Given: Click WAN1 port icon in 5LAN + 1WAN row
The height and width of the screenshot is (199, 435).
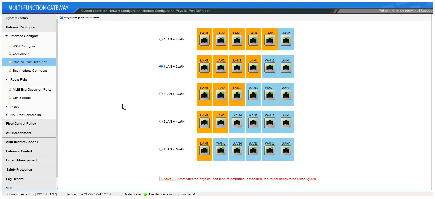Looking at the screenshot, I should point(286,41).
